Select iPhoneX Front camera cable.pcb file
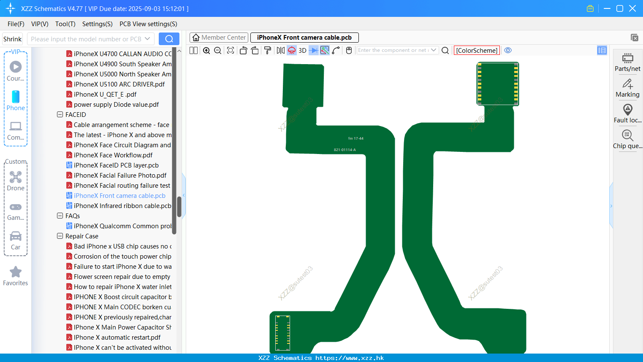This screenshot has width=643, height=362. coord(119,196)
